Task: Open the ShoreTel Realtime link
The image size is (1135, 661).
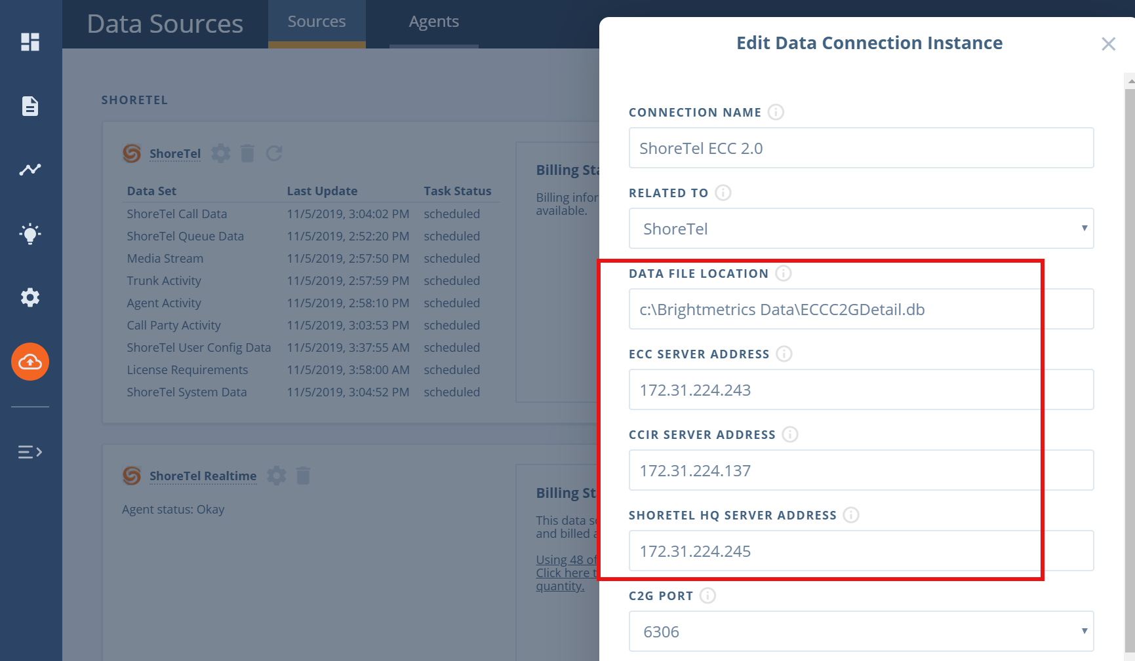Action: [203, 476]
